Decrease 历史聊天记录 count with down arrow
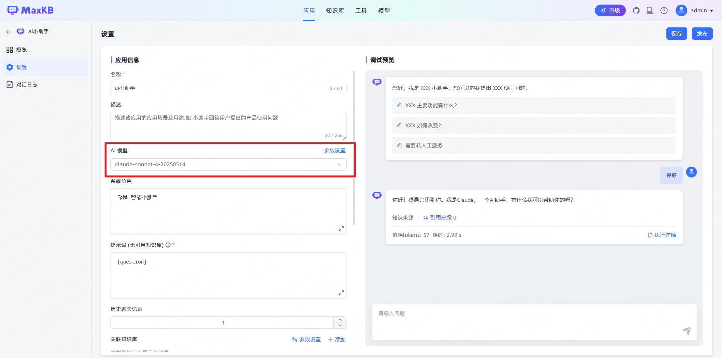This screenshot has width=722, height=358. (340, 326)
